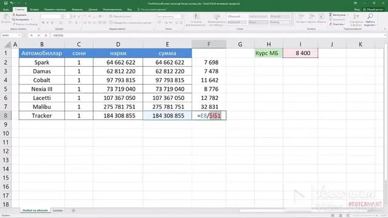Confirm the formula with the check mark

click(x=39, y=35)
